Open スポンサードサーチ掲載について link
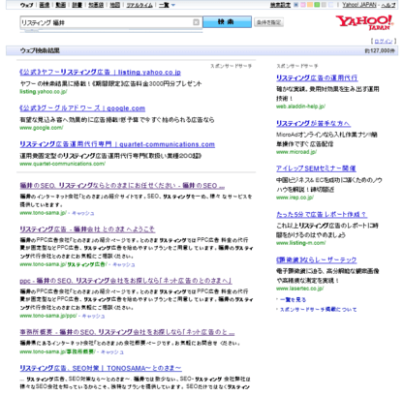 319,309
